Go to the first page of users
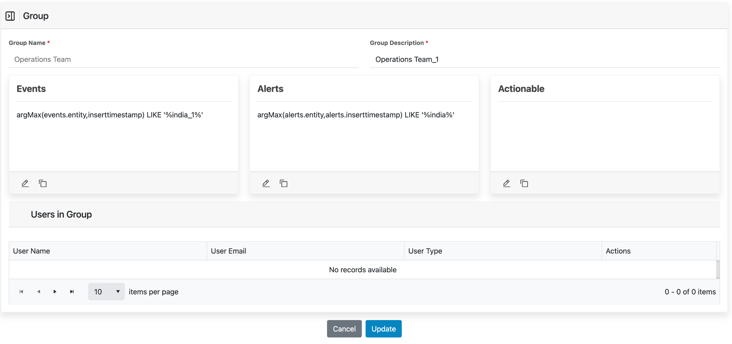The image size is (732, 344). click(21, 292)
